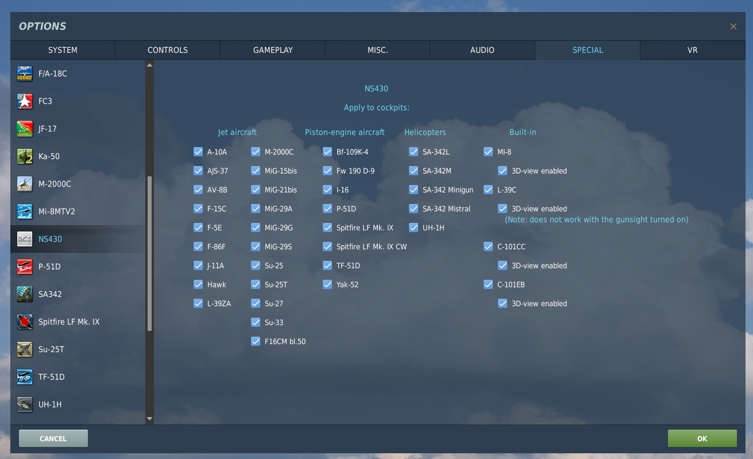The height and width of the screenshot is (459, 753).
Task: Disable the helicopters UH-1H checkbox
Action: [x=414, y=227]
